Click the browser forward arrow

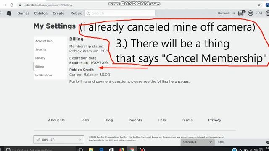5,5
